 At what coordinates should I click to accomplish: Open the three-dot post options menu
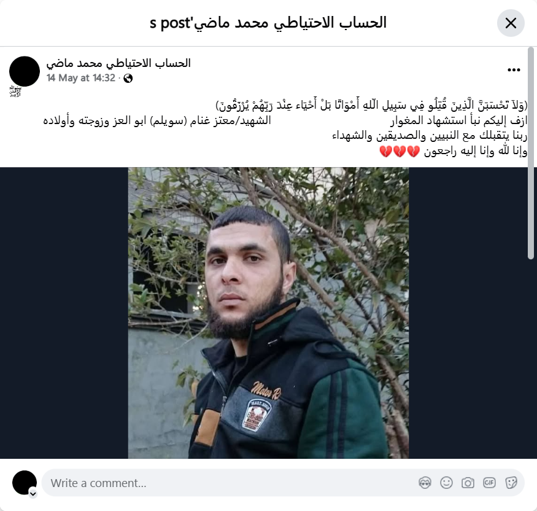514,70
